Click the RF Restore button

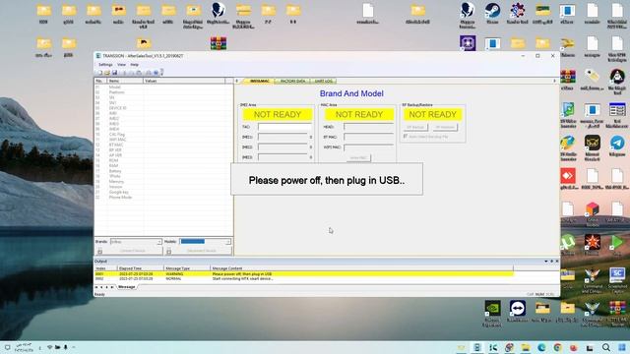click(x=445, y=127)
